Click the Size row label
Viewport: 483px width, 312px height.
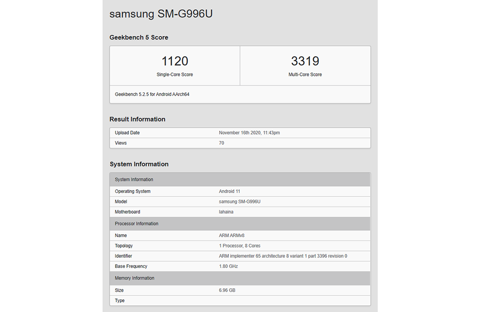[x=119, y=290]
